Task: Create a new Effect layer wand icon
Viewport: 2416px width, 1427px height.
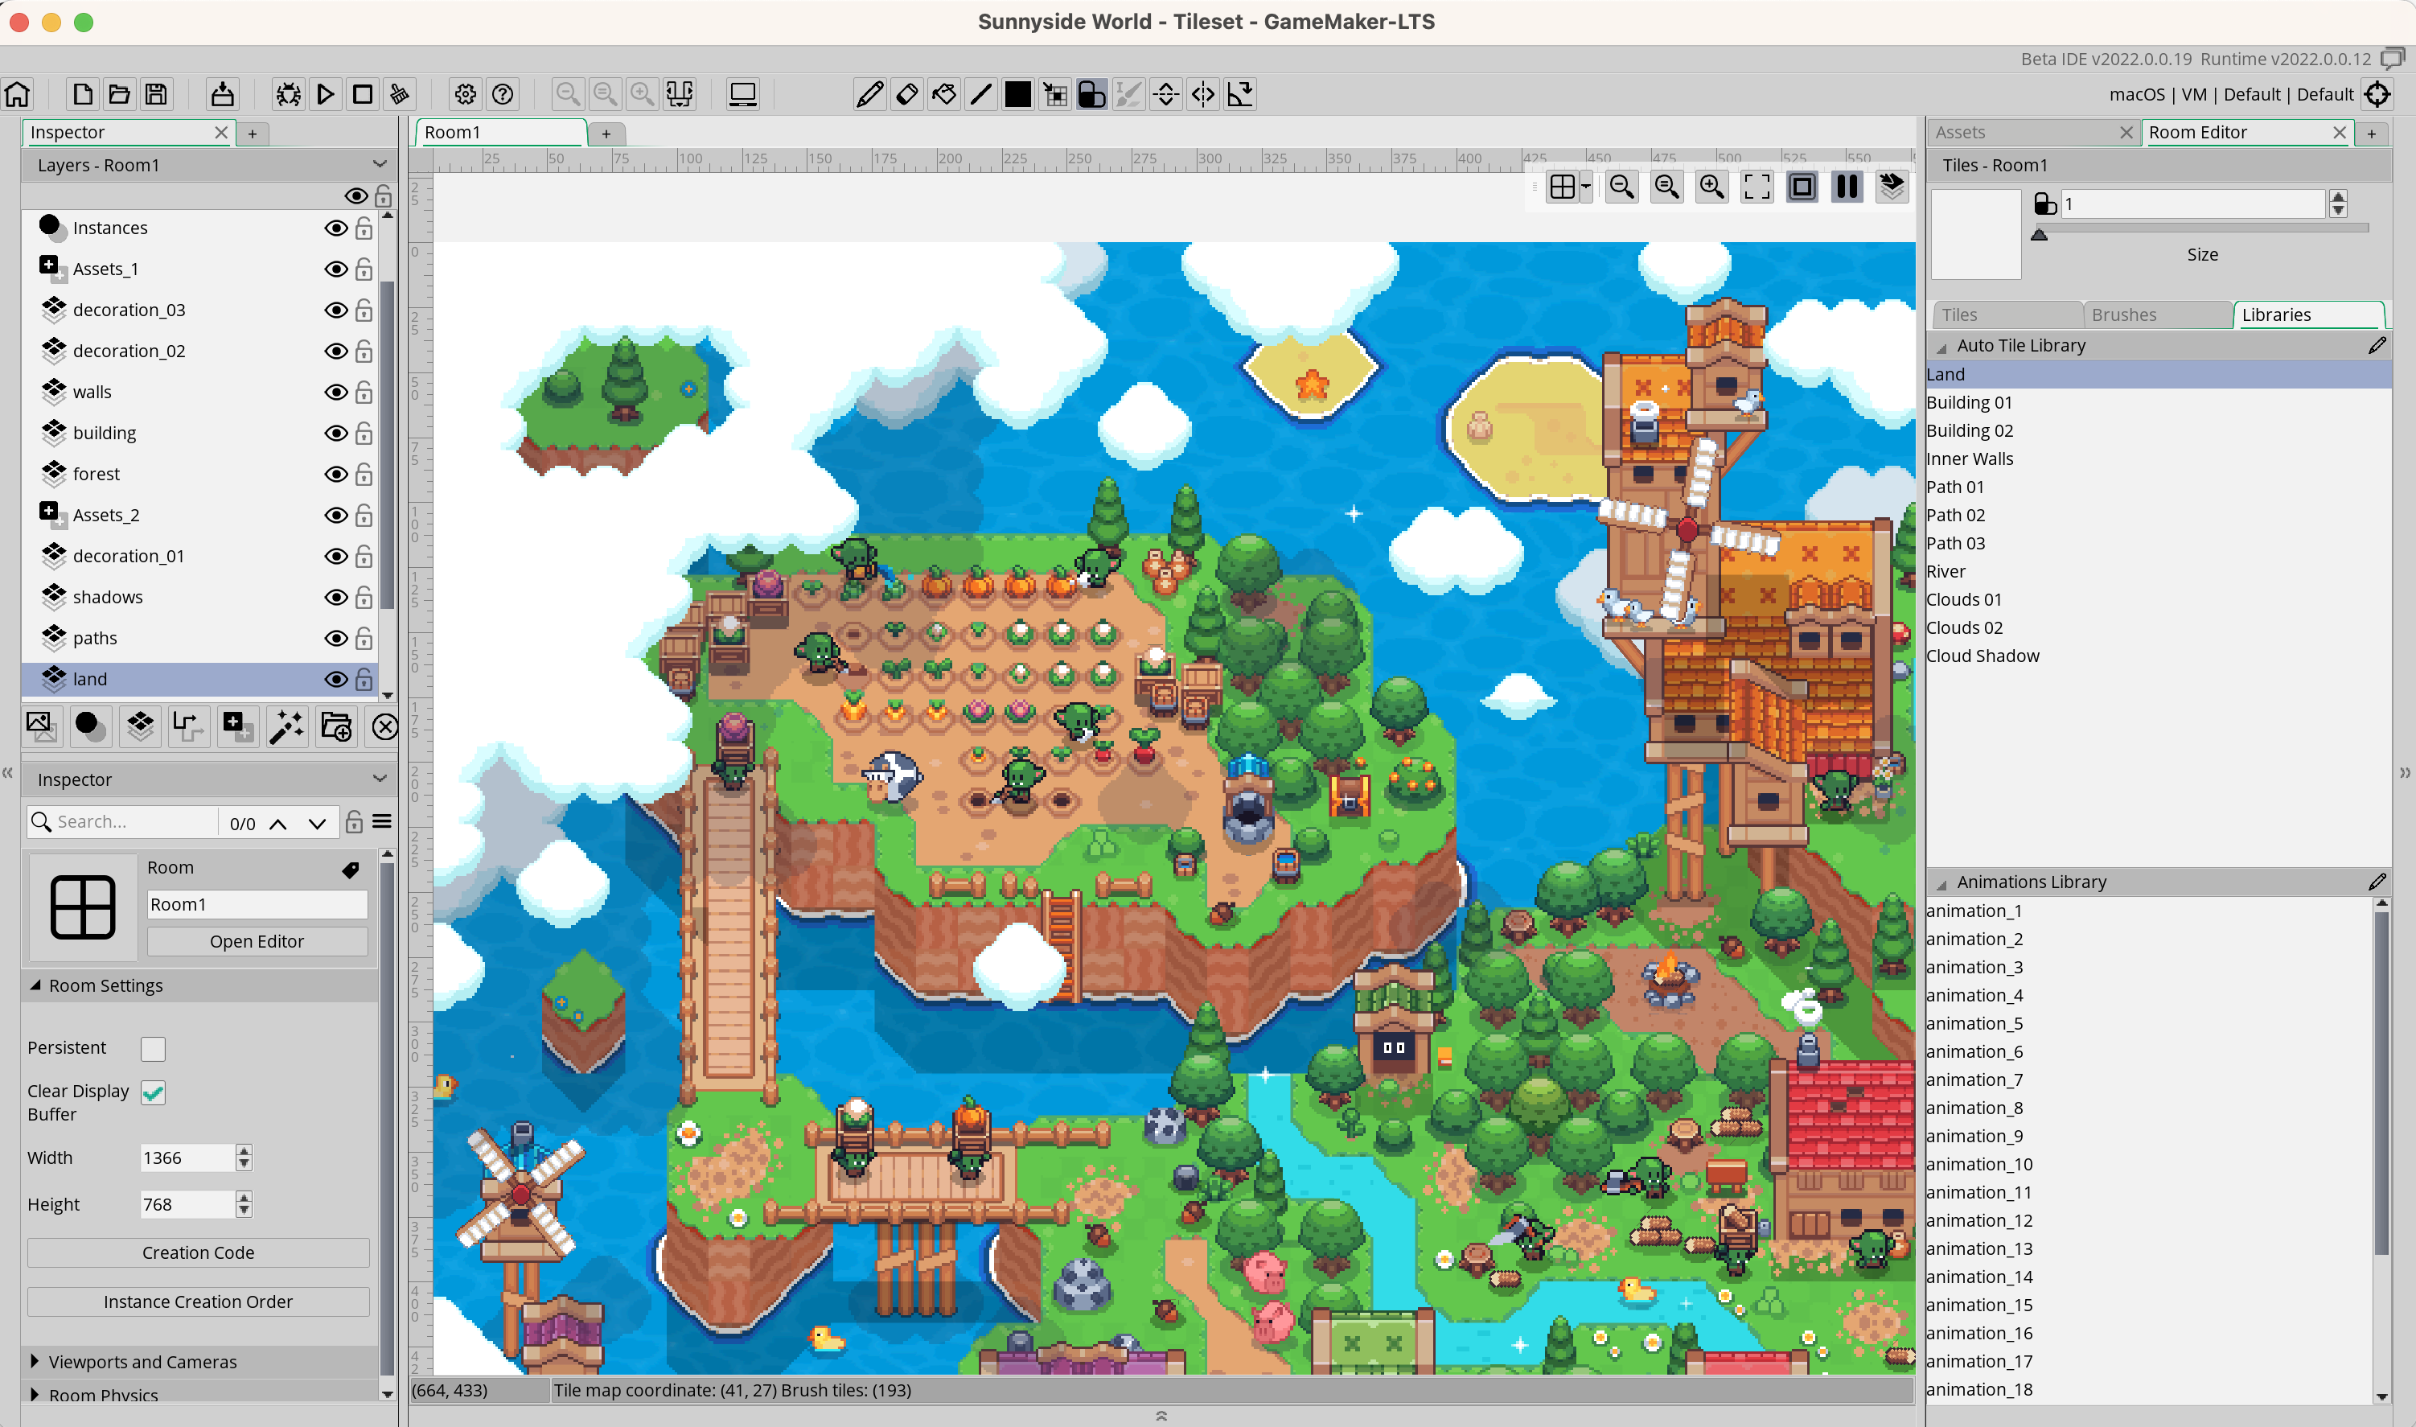Action: click(286, 727)
